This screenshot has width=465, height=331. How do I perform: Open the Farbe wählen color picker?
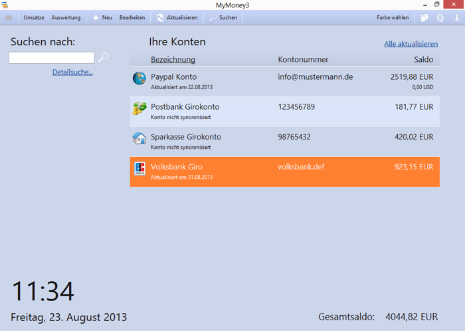pyautogui.click(x=393, y=17)
